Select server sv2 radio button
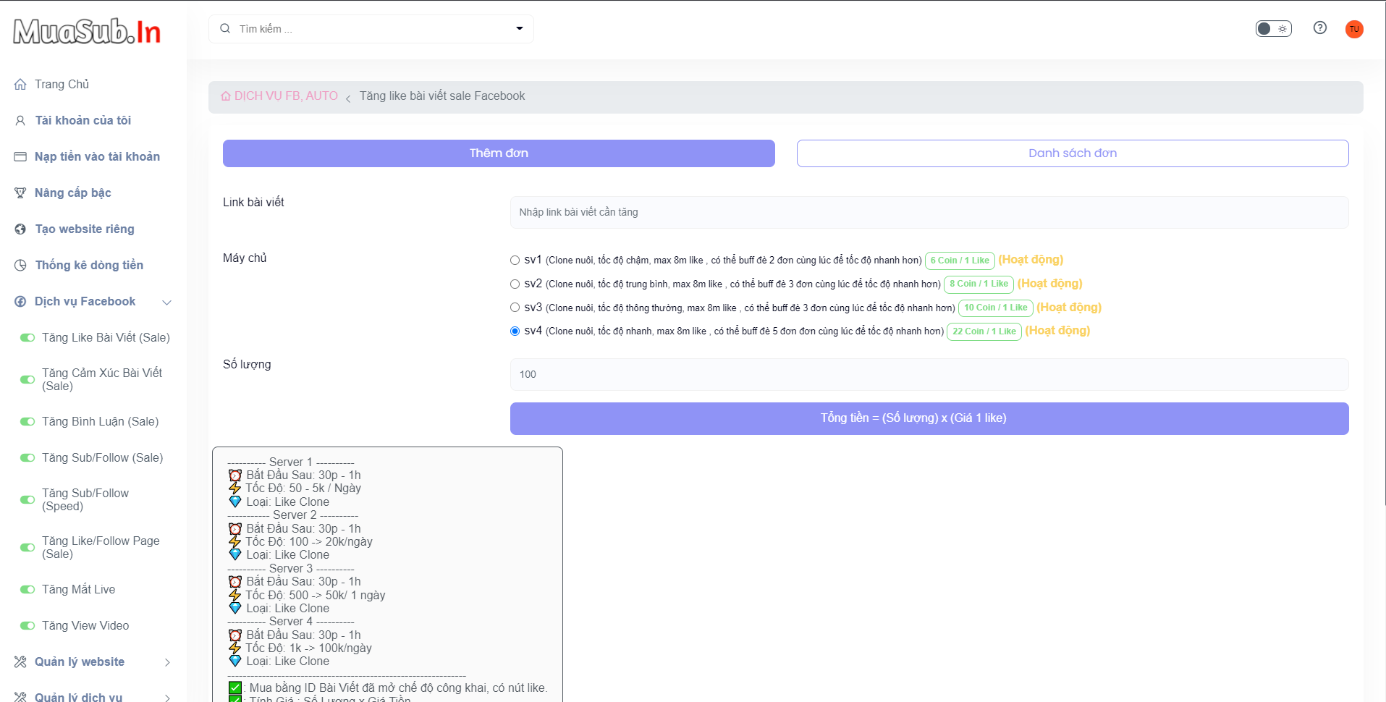 click(x=515, y=284)
